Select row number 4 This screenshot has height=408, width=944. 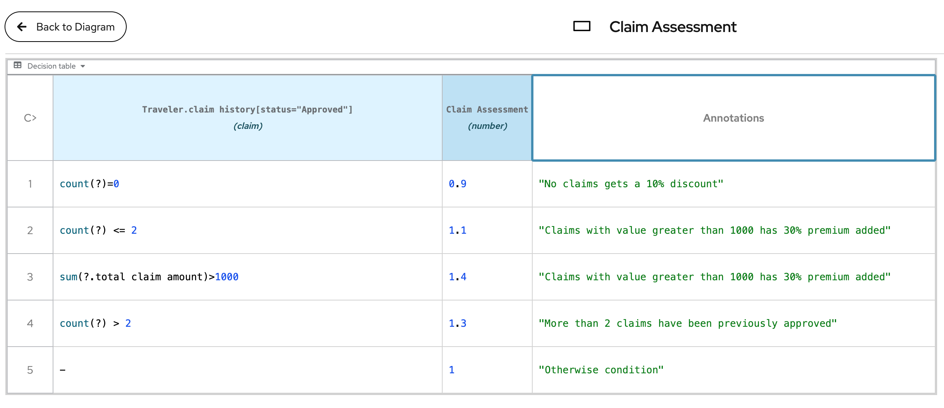(30, 323)
